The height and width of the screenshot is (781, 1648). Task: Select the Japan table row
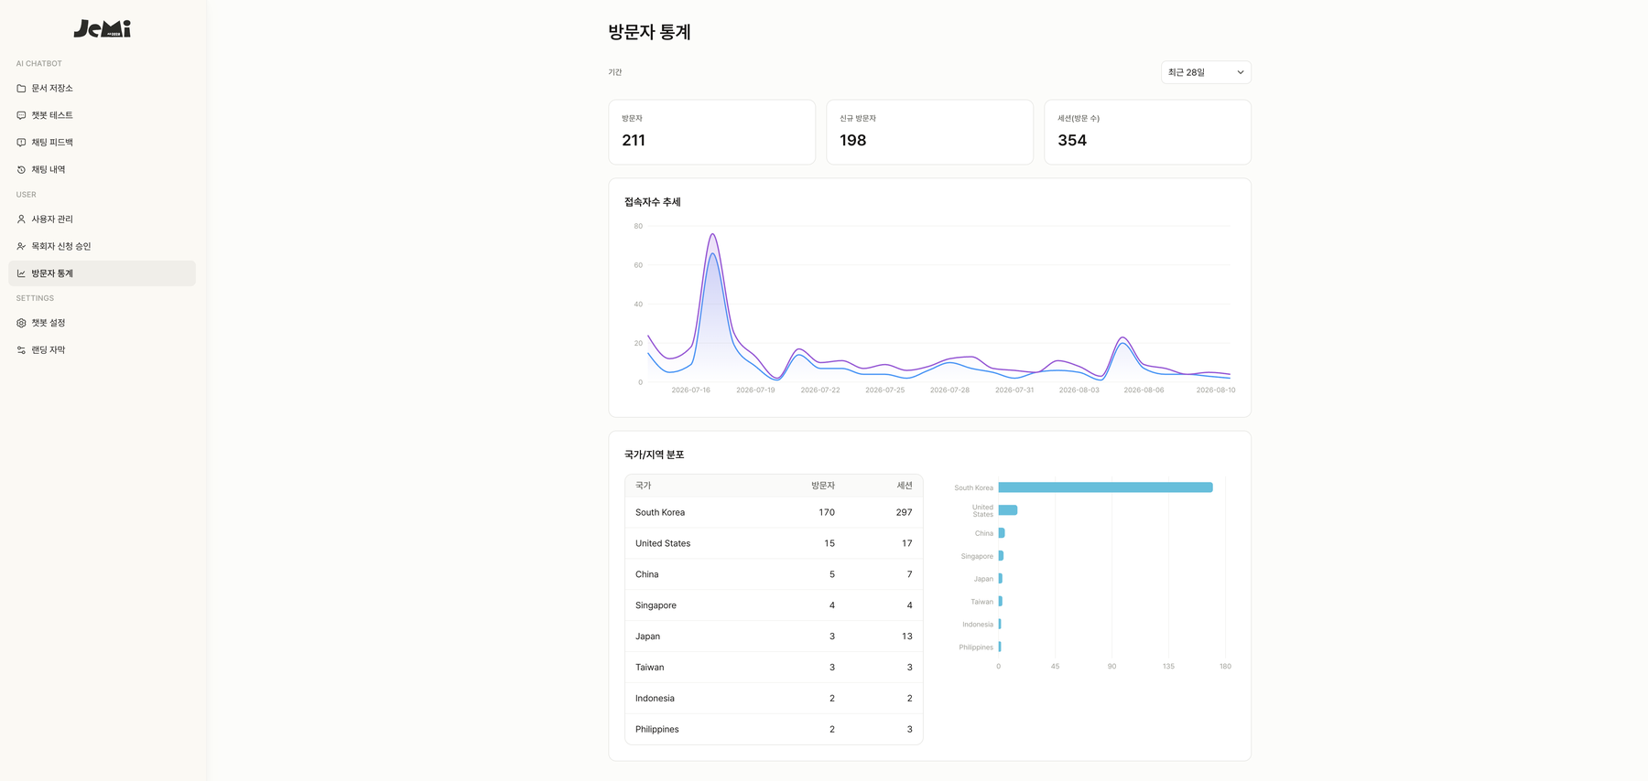click(x=774, y=637)
